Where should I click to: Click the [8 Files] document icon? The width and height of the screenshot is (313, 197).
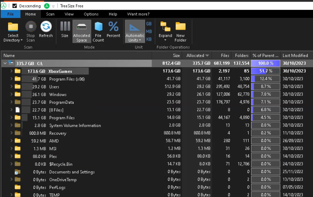pos(18,109)
